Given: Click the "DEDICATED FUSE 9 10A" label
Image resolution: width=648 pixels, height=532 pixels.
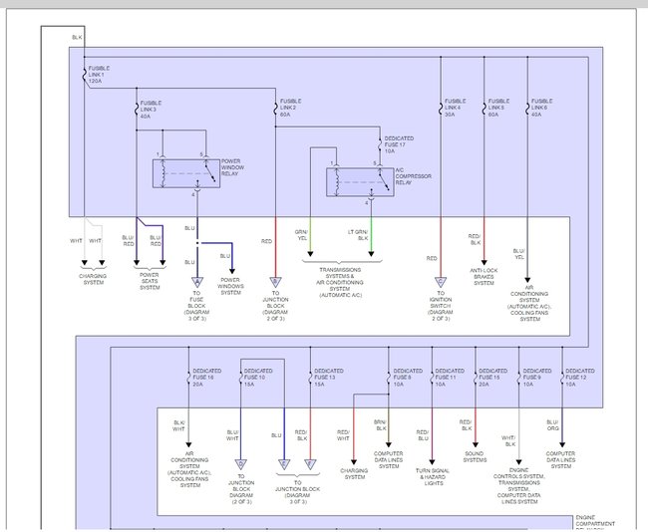Looking at the screenshot, I should pos(537,378).
